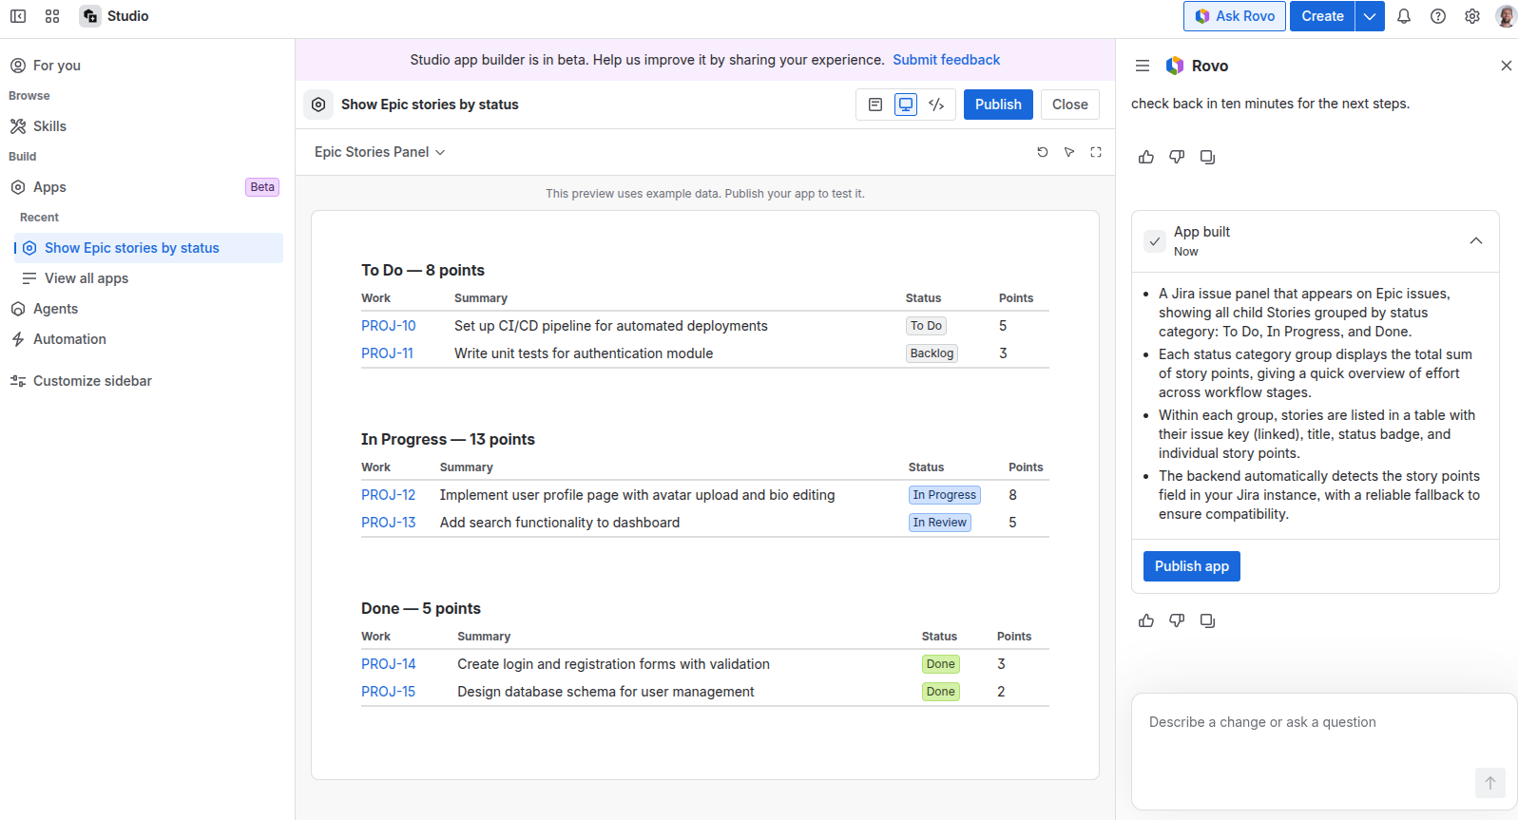
Task: Go to Skills in the sidebar
Action: (146, 126)
